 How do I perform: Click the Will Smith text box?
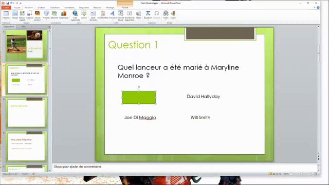(x=200, y=118)
